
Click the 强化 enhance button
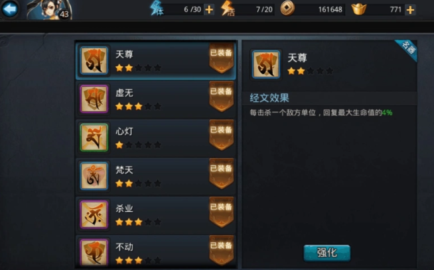click(x=327, y=253)
